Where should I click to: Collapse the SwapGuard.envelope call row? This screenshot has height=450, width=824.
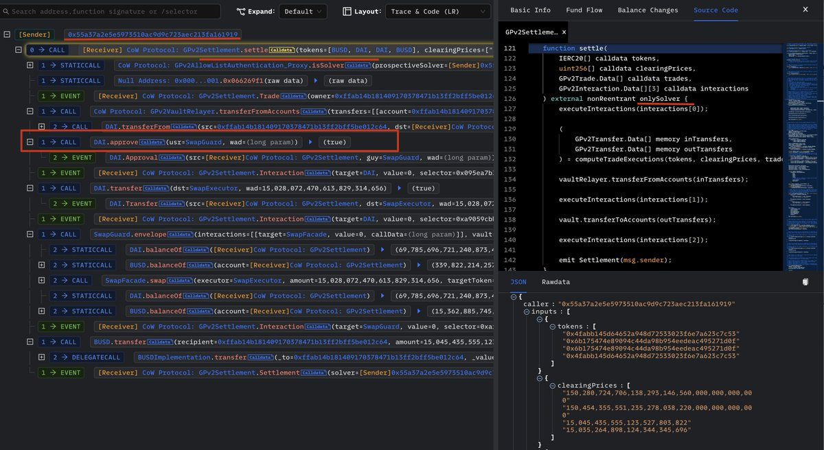tap(30, 234)
